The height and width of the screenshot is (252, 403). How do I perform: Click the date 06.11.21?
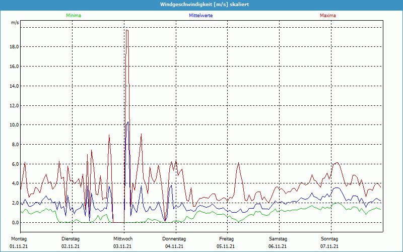(x=278, y=246)
